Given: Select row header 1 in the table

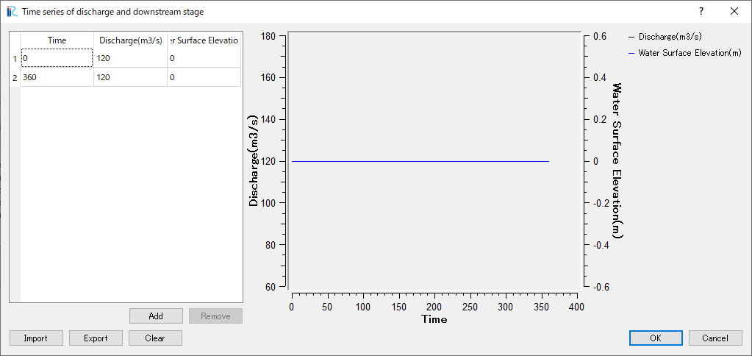Looking at the screenshot, I should point(15,58).
